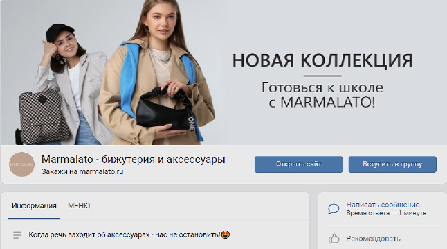Image resolution: width=447 pixels, height=249 pixels.
Task: Click the description lines icon
Action: [17, 235]
